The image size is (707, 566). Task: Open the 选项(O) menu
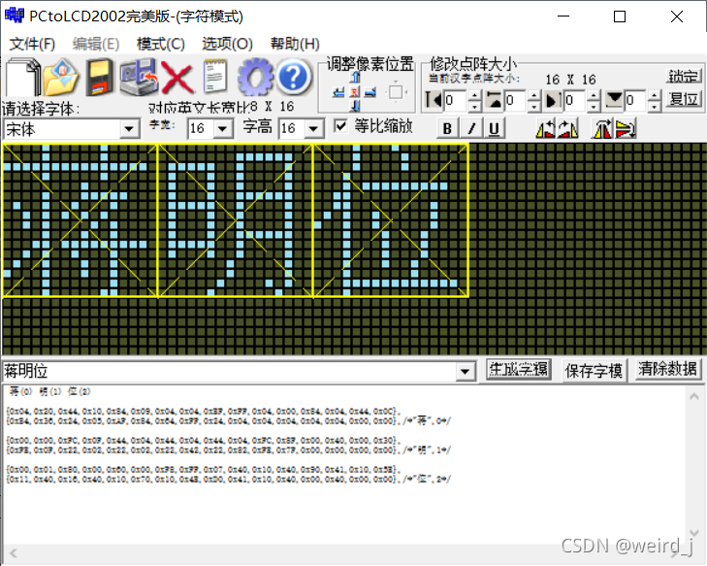click(x=227, y=44)
